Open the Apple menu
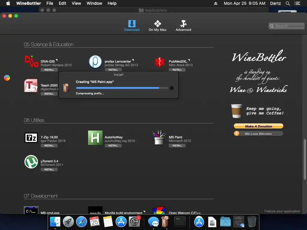This screenshot has height=230, width=307. [8, 3]
